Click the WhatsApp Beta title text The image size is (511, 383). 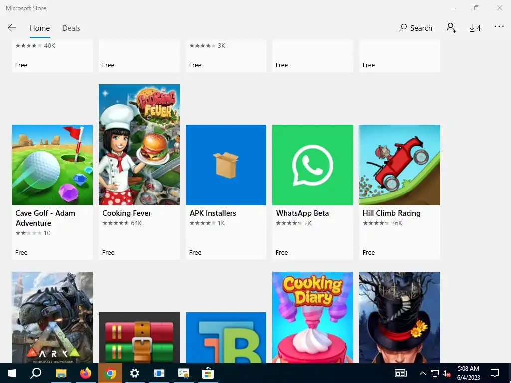tap(303, 213)
